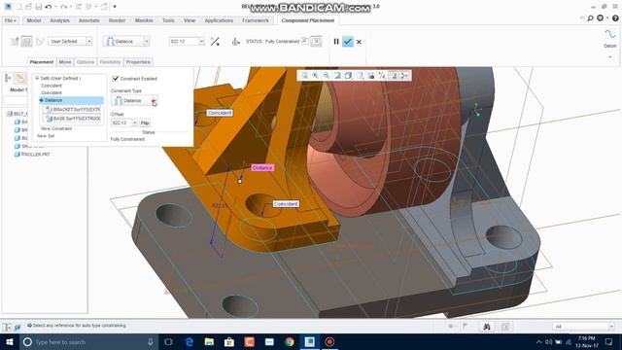The width and height of the screenshot is (622, 350).
Task: Click the Zoom In icon in graphics toolbar
Action: click(x=315, y=76)
